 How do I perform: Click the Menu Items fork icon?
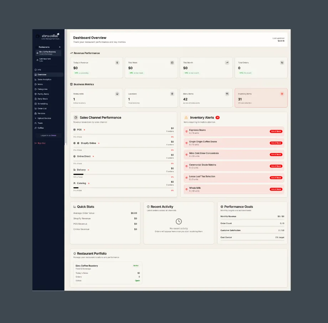pyautogui.click(x=227, y=93)
